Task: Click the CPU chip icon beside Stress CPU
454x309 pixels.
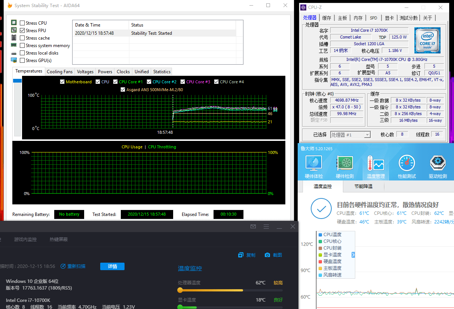Action: point(14,23)
